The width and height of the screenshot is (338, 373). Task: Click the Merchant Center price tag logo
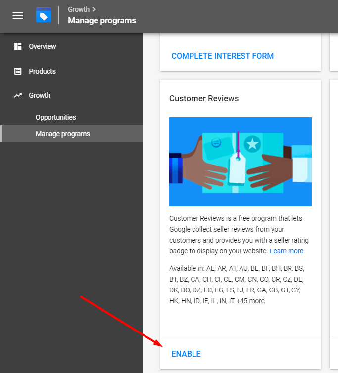click(x=44, y=16)
